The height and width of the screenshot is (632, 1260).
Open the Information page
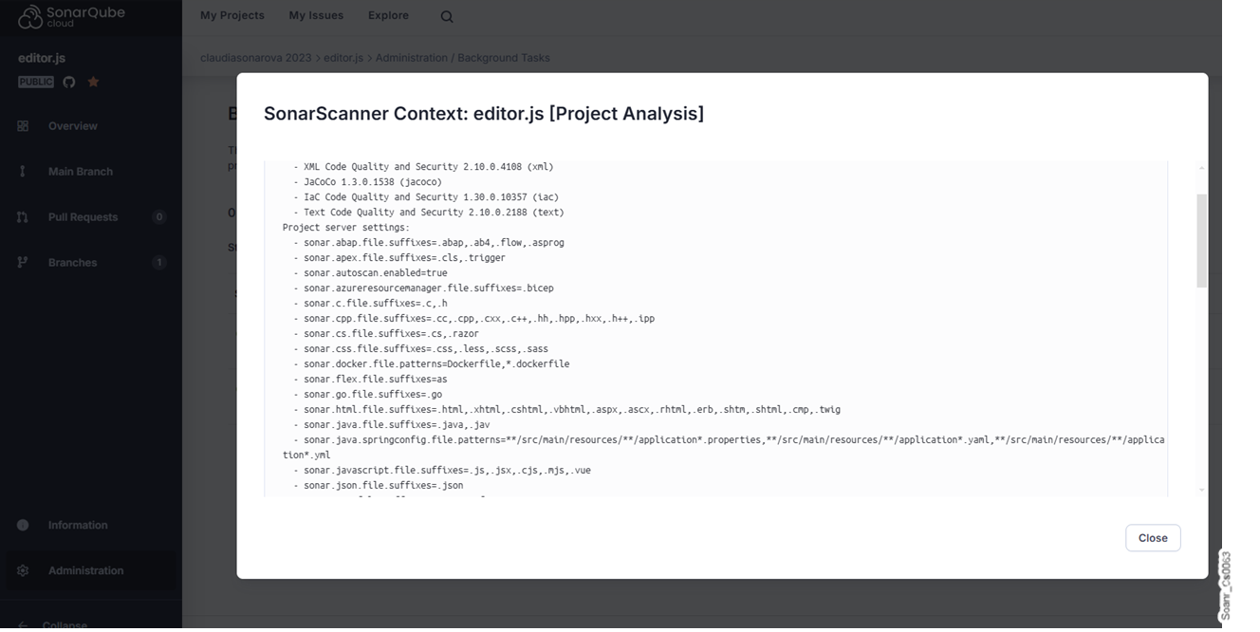pyautogui.click(x=77, y=525)
